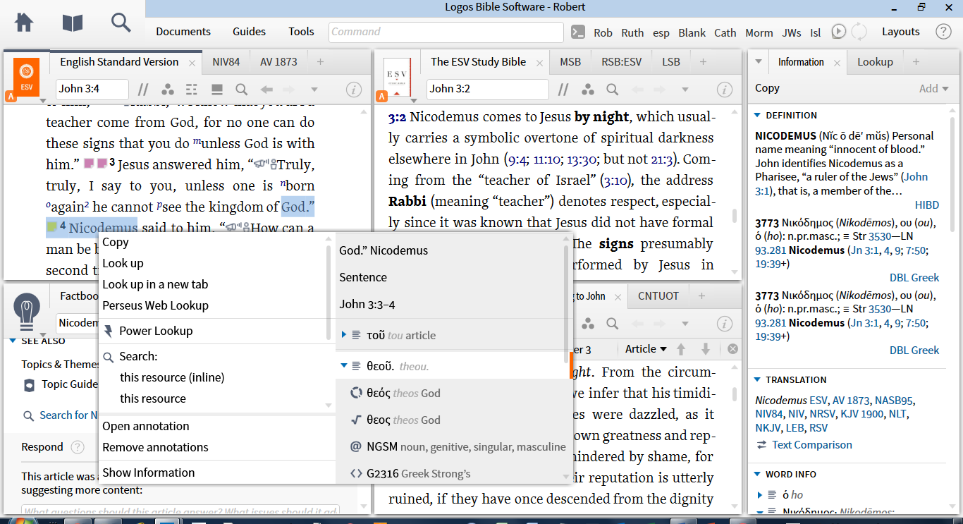The image size is (963, 524).
Task: Collapse the θεοῦ row in context menu
Action: (x=344, y=366)
